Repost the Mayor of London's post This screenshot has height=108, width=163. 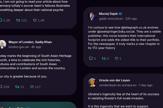(17, 87)
